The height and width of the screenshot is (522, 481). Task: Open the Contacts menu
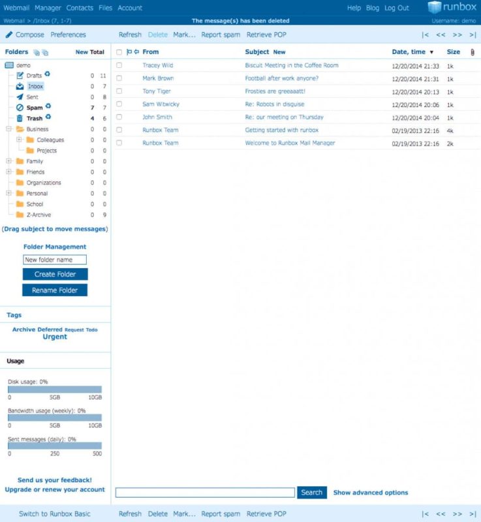[x=80, y=8]
